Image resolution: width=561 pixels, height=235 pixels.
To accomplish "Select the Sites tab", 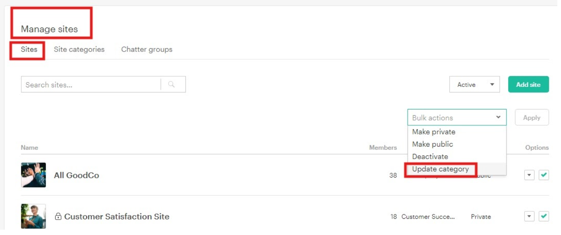I will tap(29, 49).
